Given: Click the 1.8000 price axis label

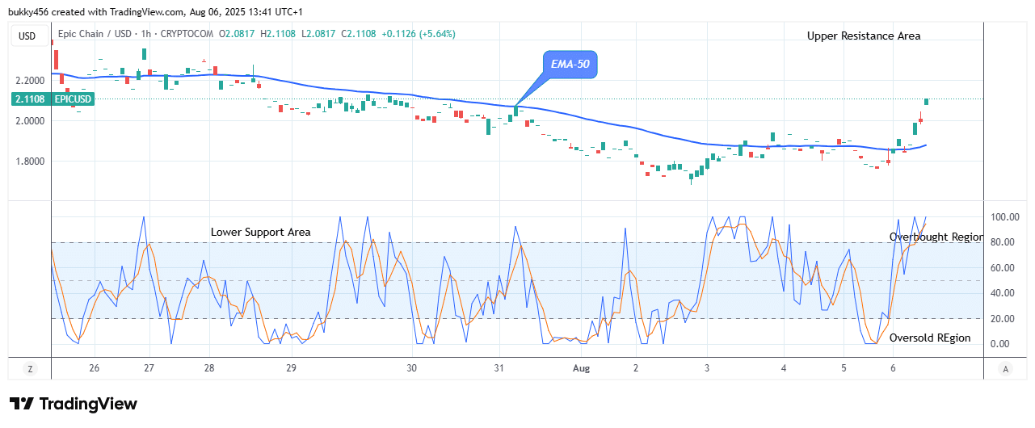Looking at the screenshot, I should click(x=30, y=162).
